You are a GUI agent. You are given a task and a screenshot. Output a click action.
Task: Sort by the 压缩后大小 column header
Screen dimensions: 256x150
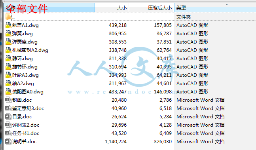pos(152,8)
